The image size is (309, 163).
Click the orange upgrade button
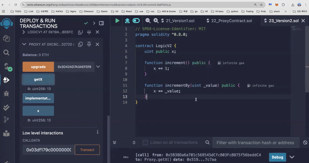[38, 67]
